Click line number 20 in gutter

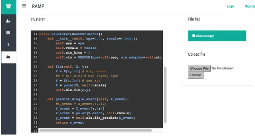[x=35, y=62]
